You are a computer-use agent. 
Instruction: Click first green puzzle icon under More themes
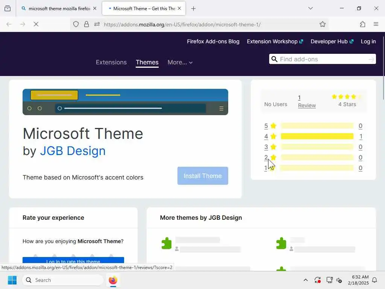click(x=167, y=243)
